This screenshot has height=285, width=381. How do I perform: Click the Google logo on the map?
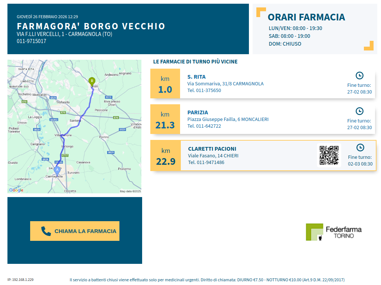tap(16, 190)
